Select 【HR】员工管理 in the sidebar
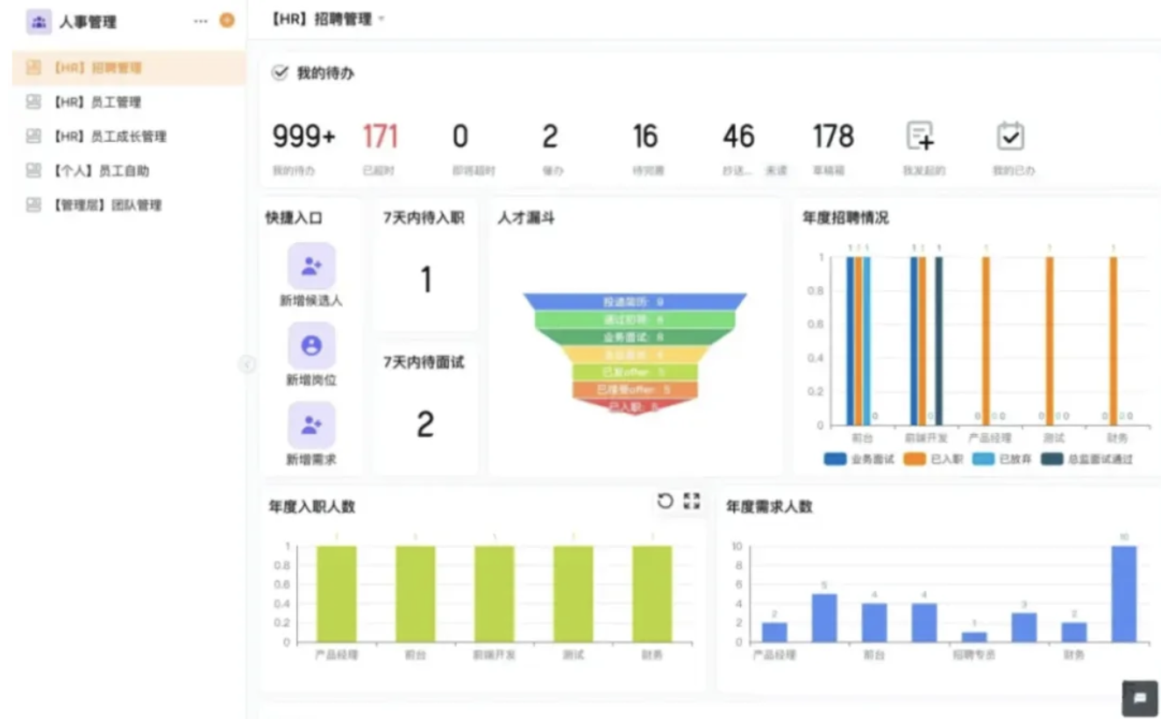 pos(96,102)
